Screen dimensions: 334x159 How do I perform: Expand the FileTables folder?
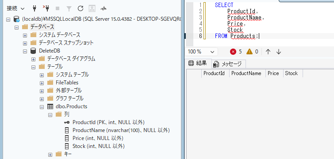point(42,83)
